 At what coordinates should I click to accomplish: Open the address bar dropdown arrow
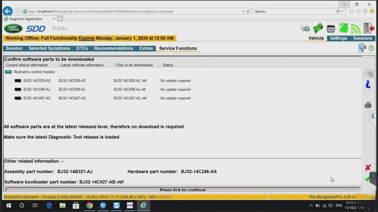243,11
